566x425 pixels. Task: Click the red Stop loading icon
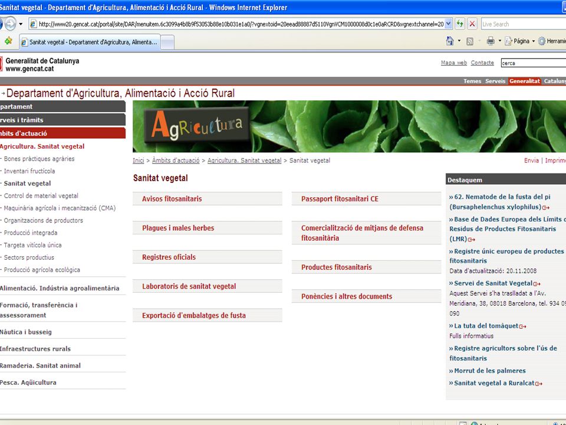click(472, 24)
